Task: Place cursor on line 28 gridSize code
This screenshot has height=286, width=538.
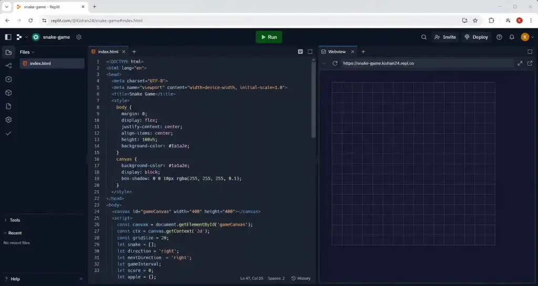Action: point(143,238)
